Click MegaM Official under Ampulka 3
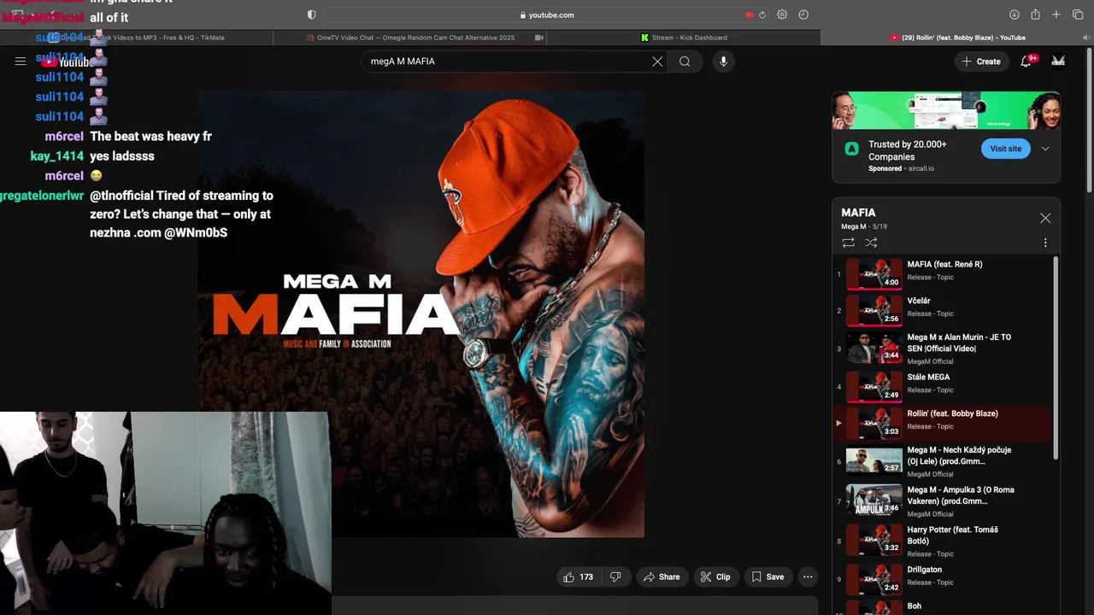This screenshot has width=1094, height=615. click(930, 514)
